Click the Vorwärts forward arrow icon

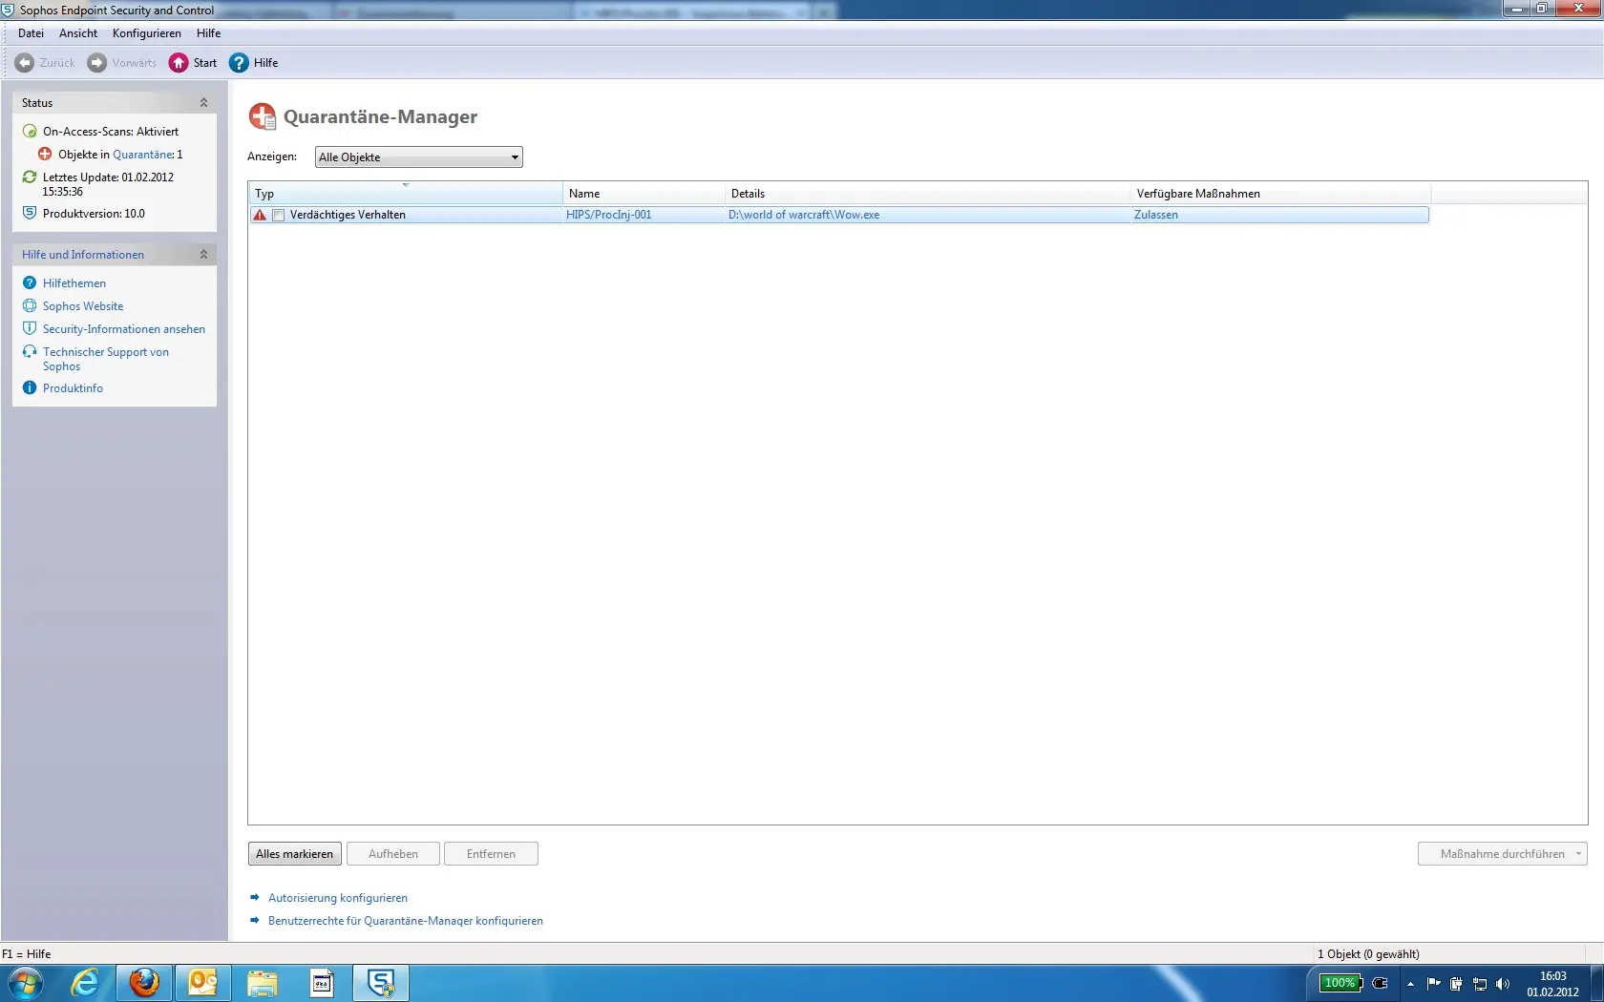[x=96, y=63]
